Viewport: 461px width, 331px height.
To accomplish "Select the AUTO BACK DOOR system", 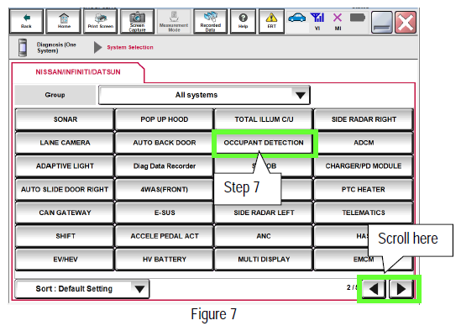I will [165, 143].
